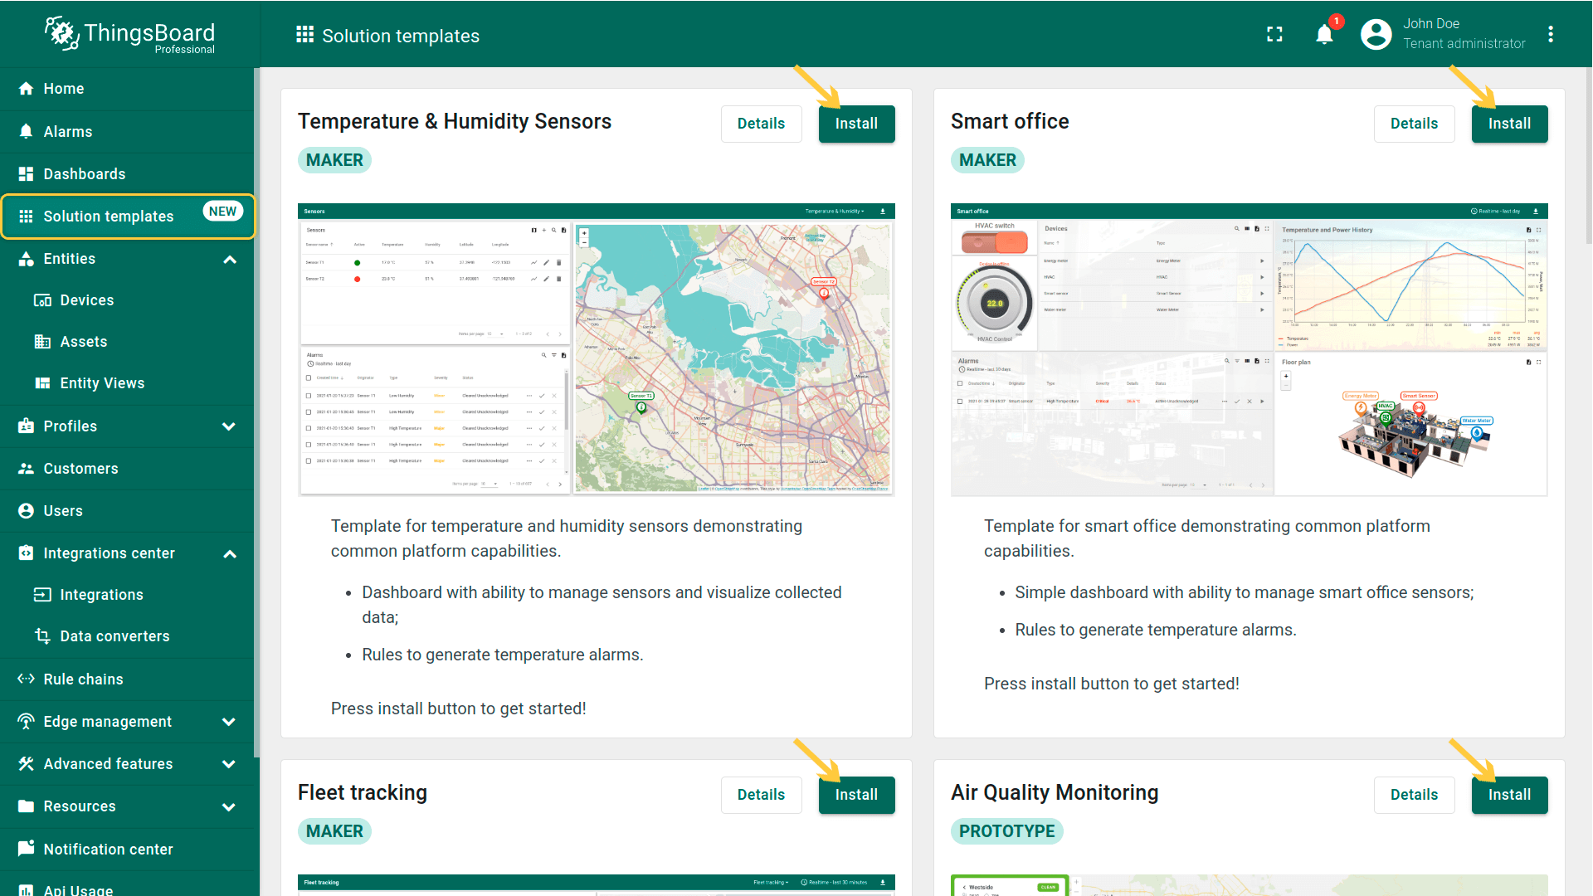Expand Edge management section
Screen dimensions: 1593x896
[x=229, y=722]
